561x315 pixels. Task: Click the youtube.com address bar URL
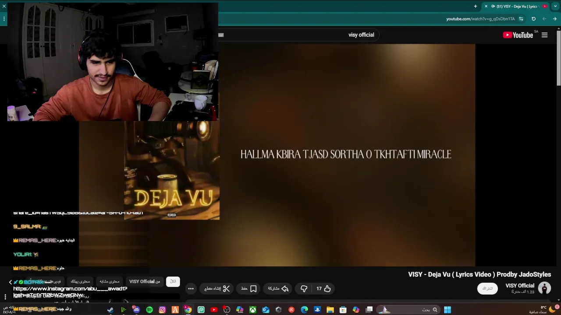480,19
